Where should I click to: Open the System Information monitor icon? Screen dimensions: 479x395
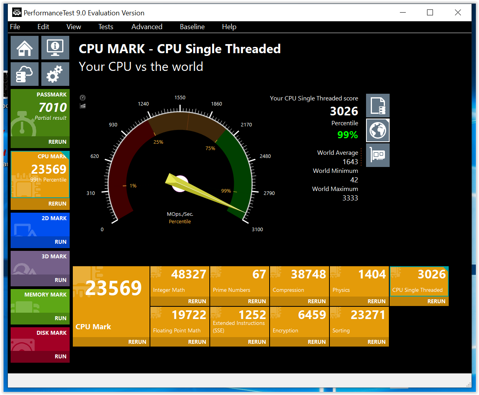pyautogui.click(x=55, y=48)
